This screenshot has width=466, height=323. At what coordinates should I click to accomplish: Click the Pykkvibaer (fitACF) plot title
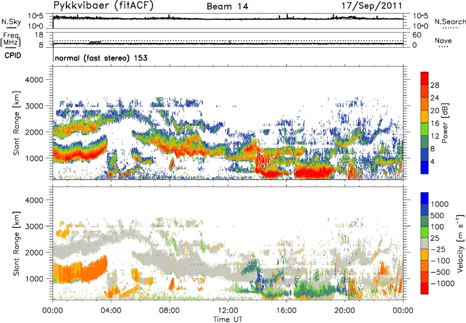click(x=103, y=6)
